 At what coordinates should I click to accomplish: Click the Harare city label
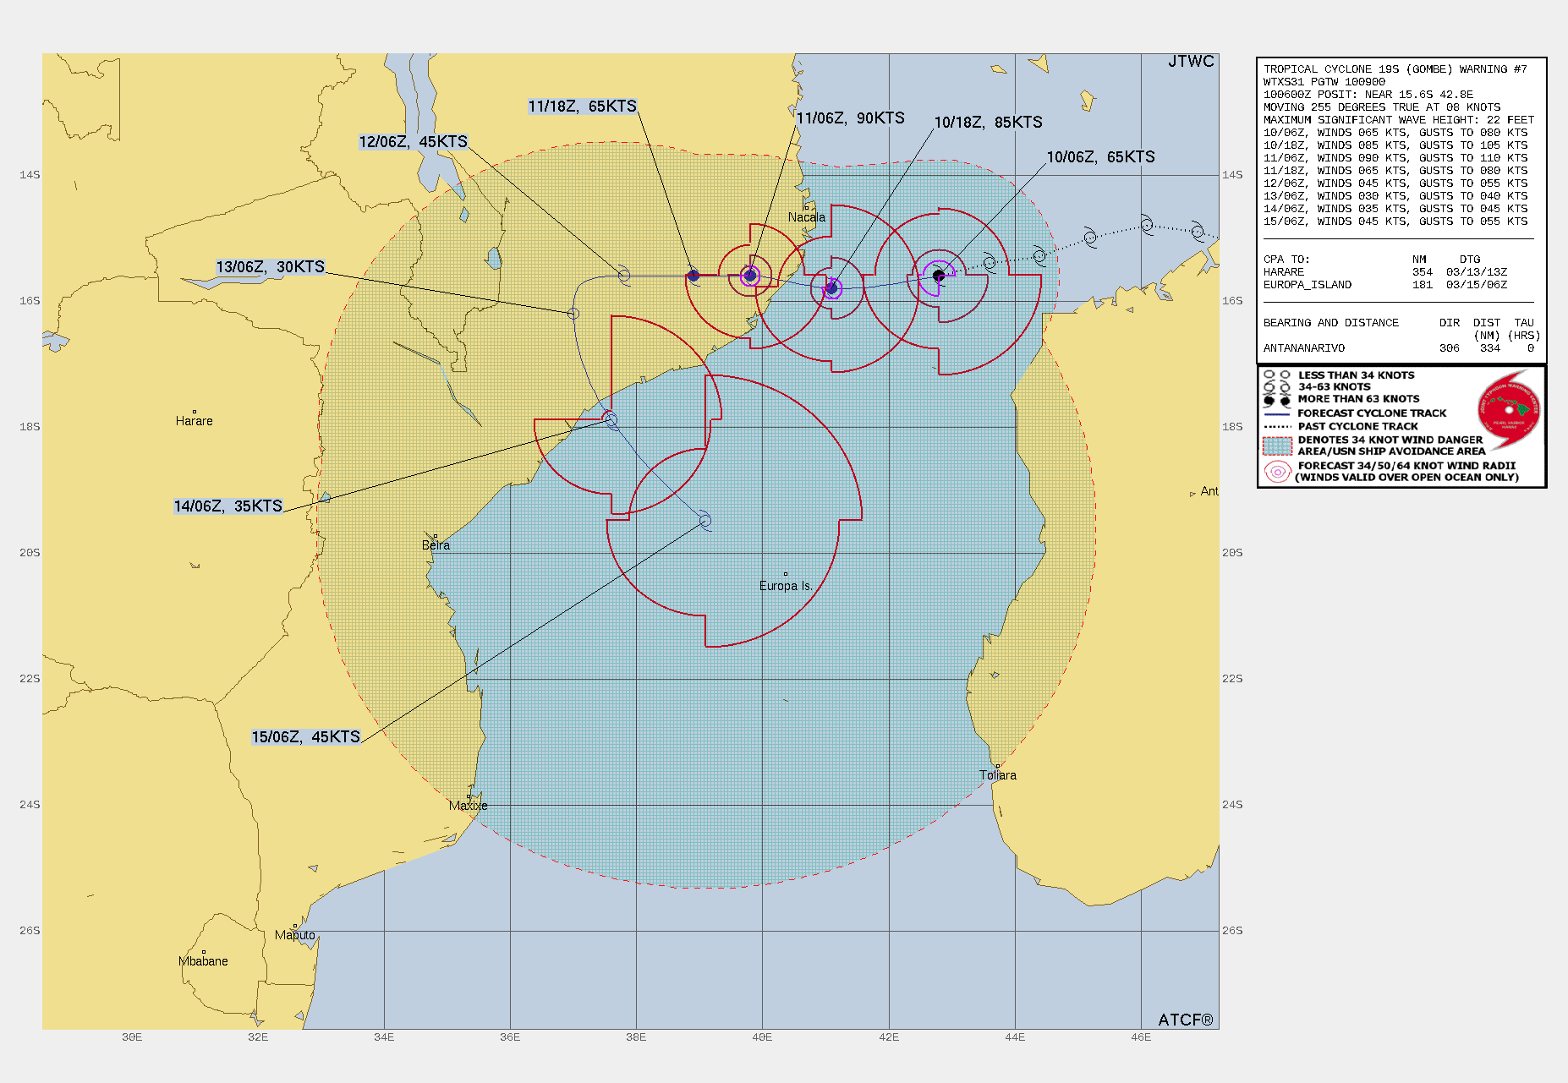click(x=194, y=421)
